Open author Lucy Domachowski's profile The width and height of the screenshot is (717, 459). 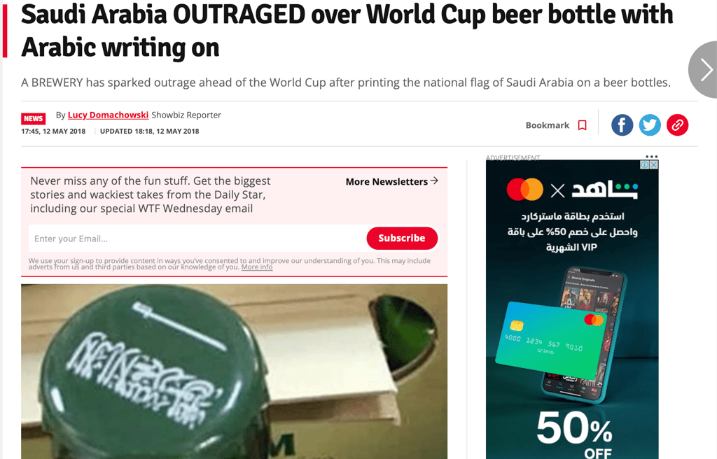[x=108, y=115]
